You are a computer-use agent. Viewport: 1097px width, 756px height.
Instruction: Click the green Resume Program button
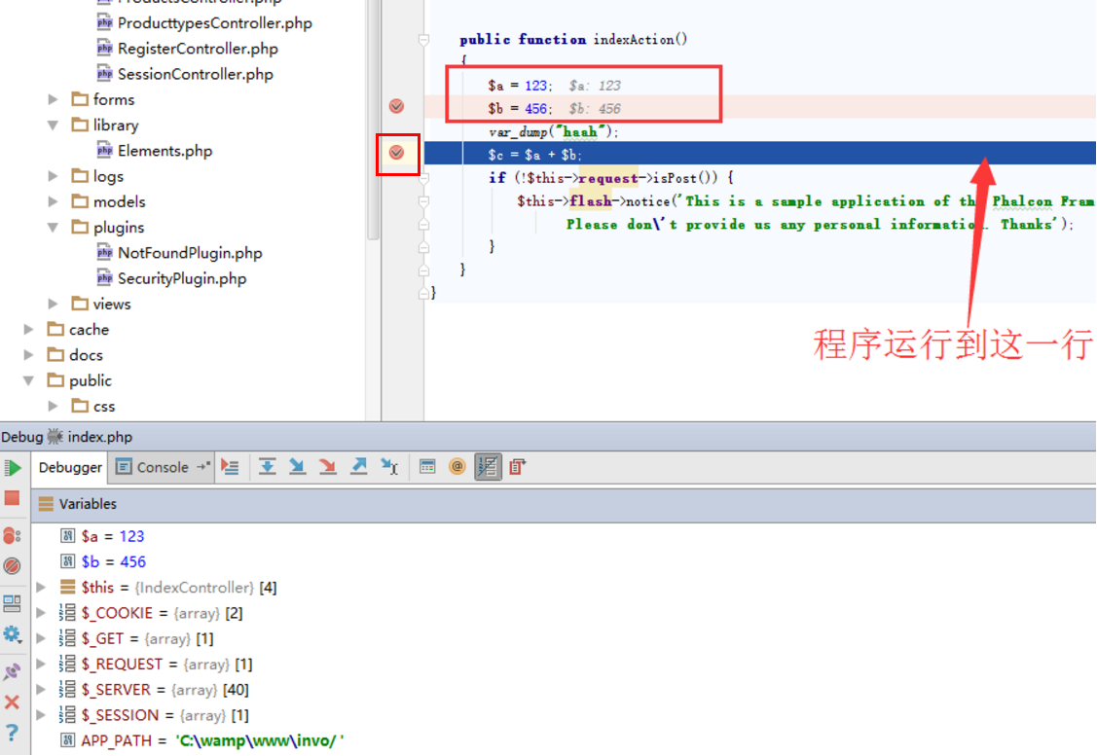click(13, 468)
